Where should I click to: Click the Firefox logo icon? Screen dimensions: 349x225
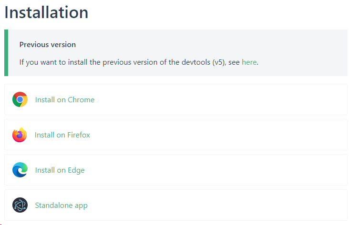tap(20, 135)
